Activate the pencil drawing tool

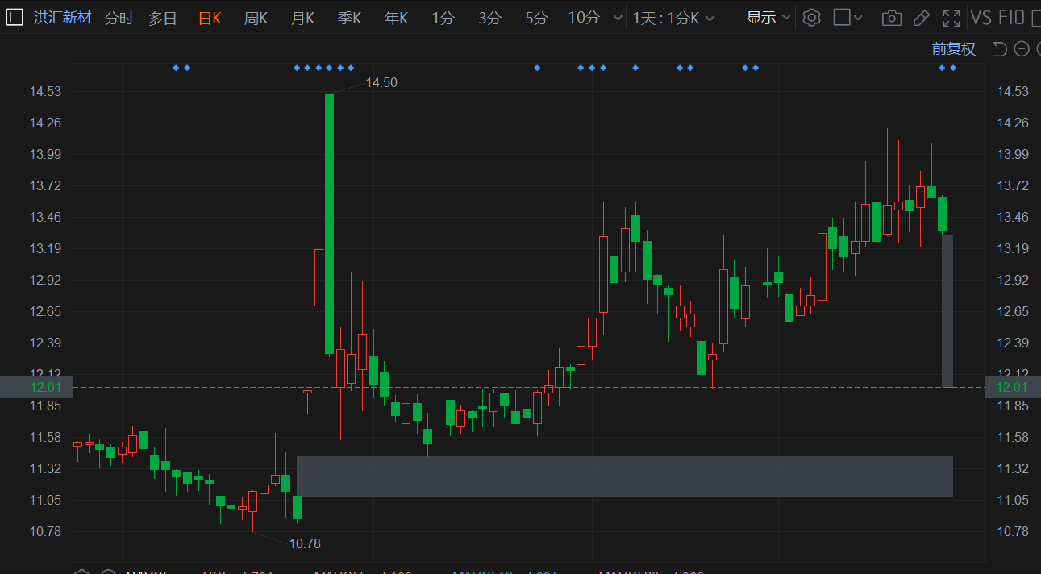[922, 18]
